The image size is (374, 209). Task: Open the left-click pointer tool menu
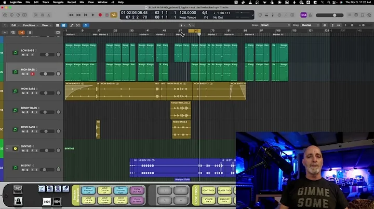coord(182,25)
